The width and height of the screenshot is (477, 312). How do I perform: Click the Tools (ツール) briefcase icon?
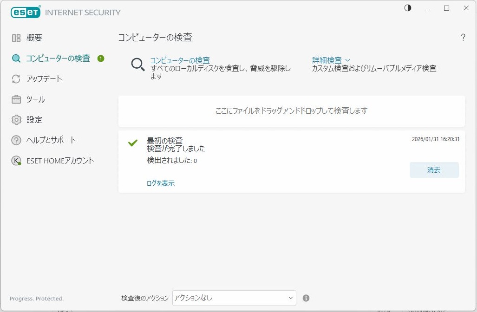coord(16,99)
